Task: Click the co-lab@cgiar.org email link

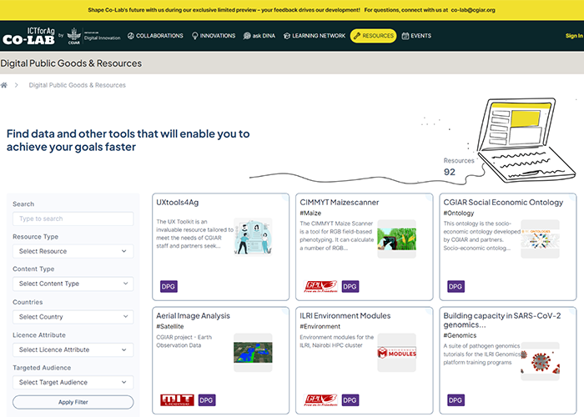Action: coord(473,10)
